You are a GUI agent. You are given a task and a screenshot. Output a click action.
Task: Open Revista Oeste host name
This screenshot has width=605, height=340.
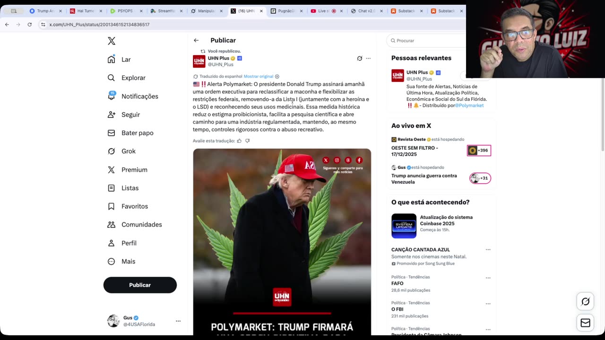click(x=411, y=140)
